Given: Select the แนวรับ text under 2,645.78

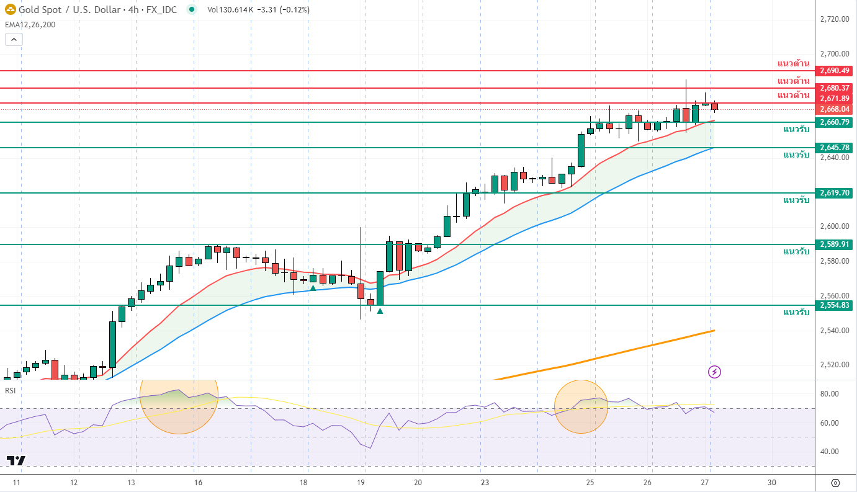Looking at the screenshot, I should [796, 154].
